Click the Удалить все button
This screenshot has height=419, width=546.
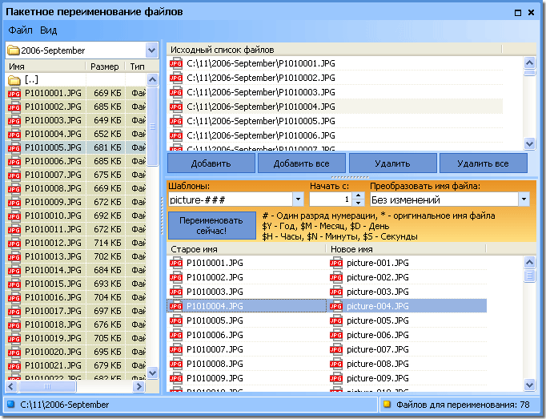click(x=483, y=163)
